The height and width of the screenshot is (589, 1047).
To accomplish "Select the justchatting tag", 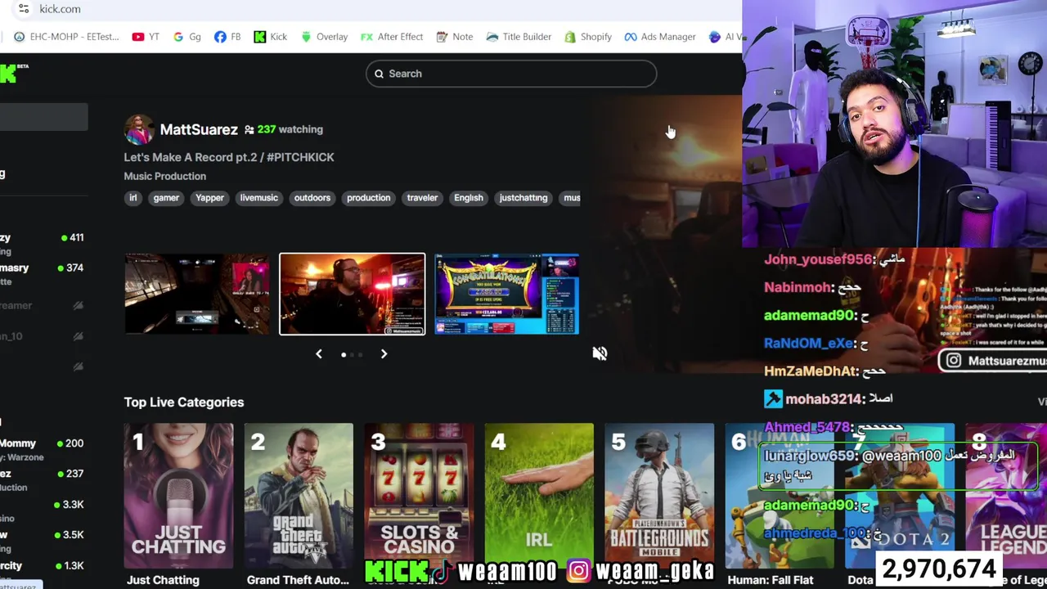I will coord(523,198).
